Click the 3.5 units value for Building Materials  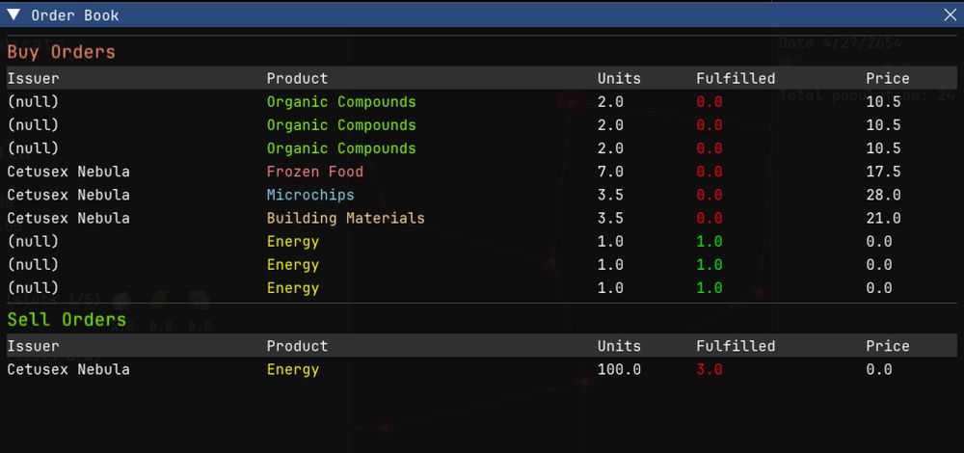[x=610, y=218]
